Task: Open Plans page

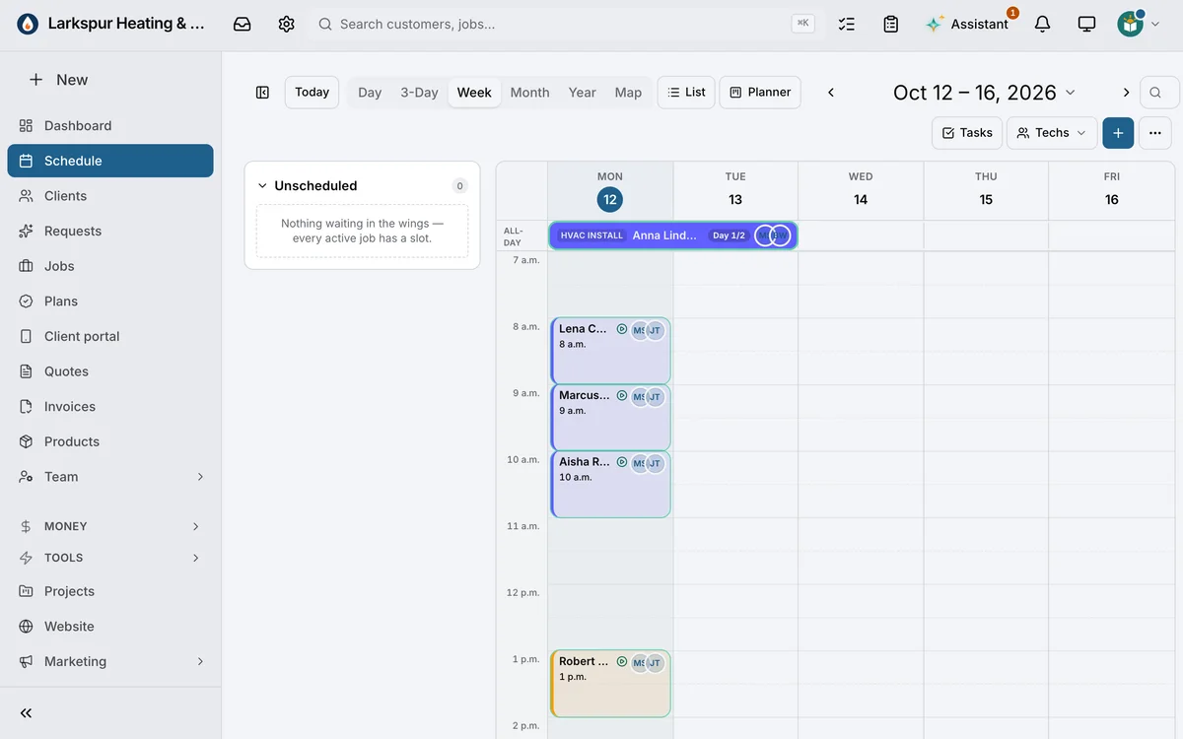Action: click(110, 302)
